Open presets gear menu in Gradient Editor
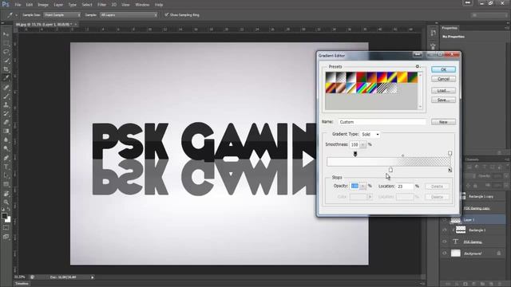511x287 pixels. 418,66
